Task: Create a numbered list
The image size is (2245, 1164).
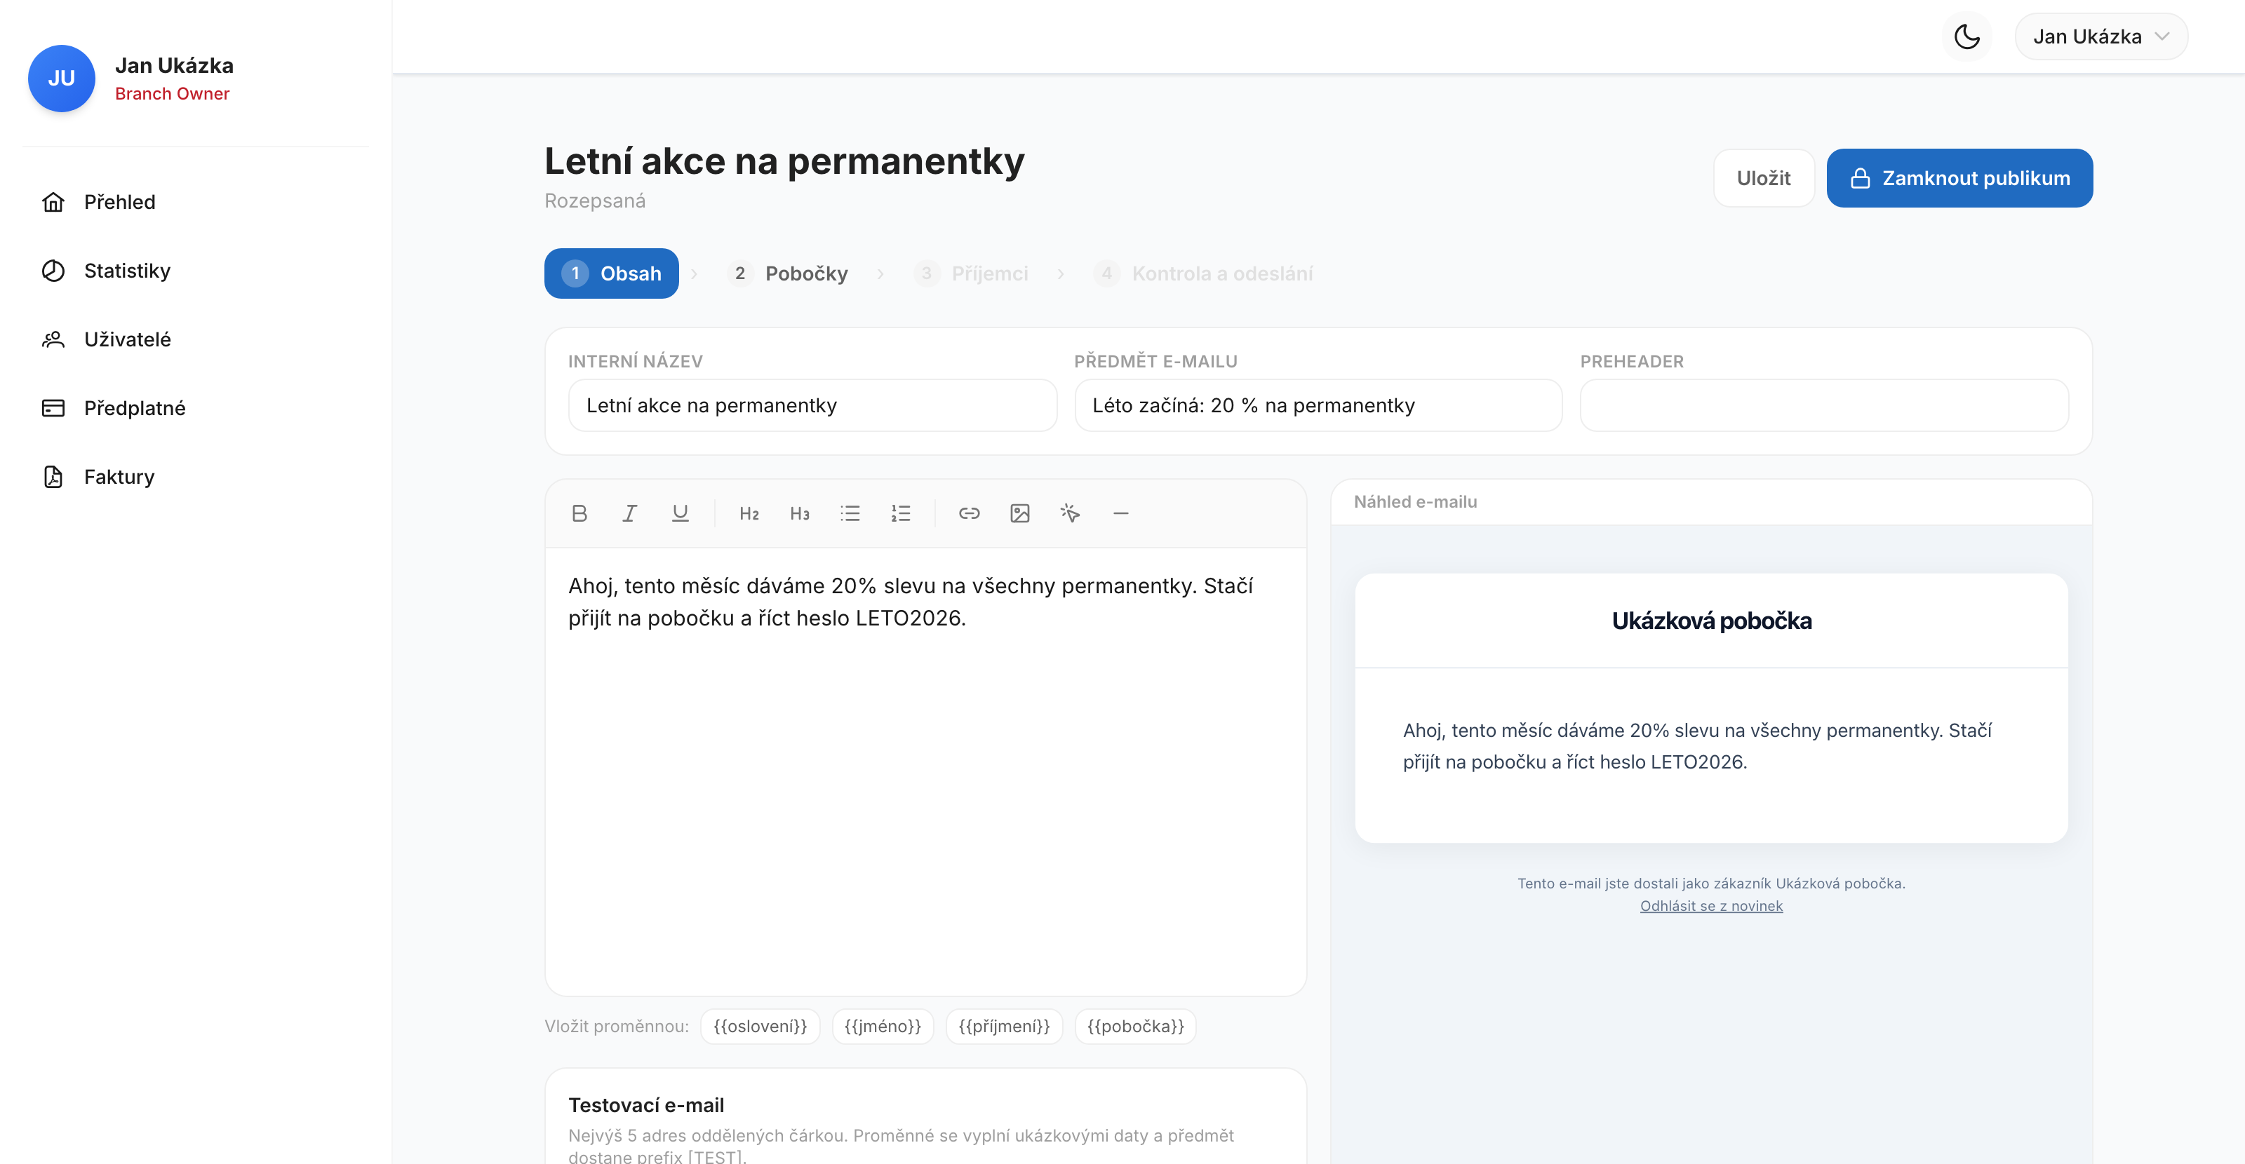Action: pyautogui.click(x=900, y=513)
